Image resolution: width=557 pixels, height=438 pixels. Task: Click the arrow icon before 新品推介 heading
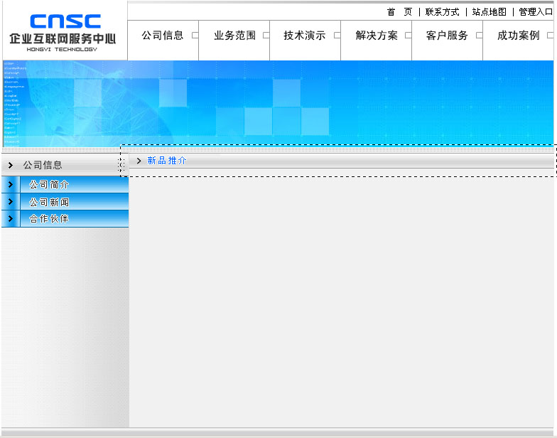click(139, 161)
